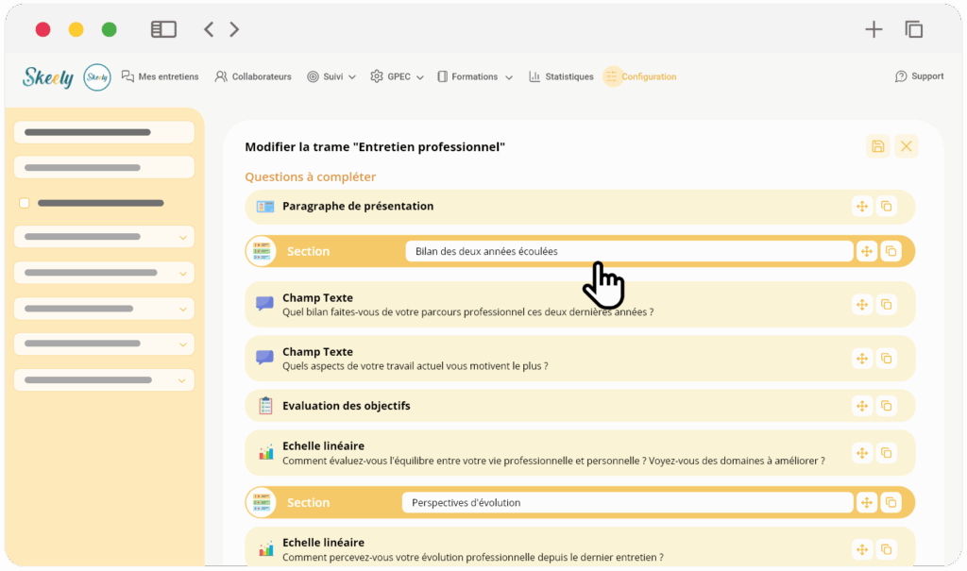
Task: Click move icon on the équilibre vie Echelle linéaire
Action: pos(862,453)
